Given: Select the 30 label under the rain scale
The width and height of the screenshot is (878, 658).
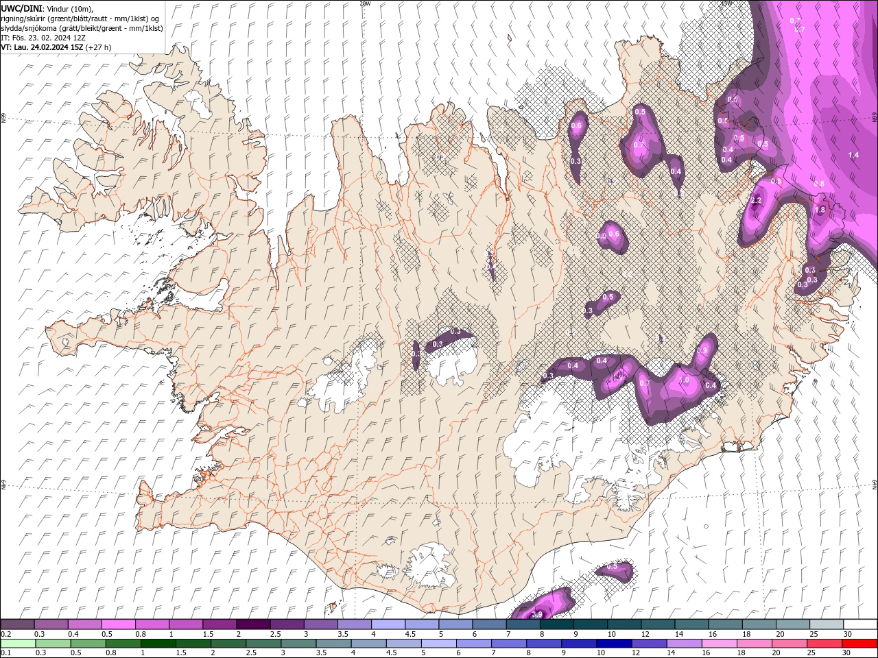Looking at the screenshot, I should [847, 653].
